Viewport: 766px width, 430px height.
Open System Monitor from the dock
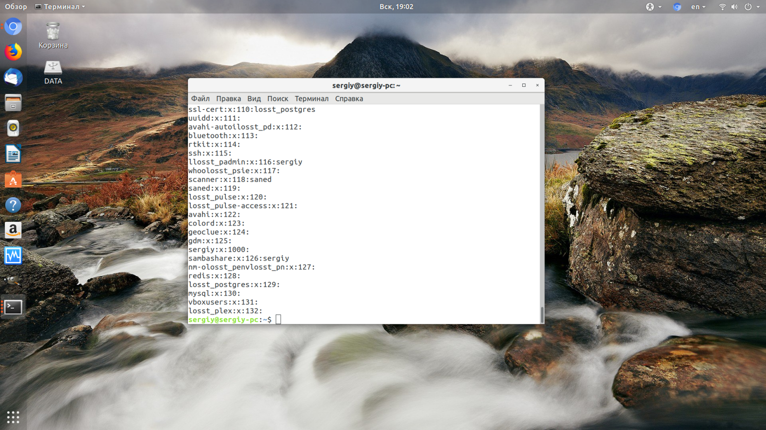click(13, 256)
